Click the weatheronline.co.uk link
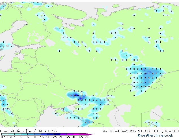Image resolution: width=179 pixels, height=138 pixels. pyautogui.click(x=155, y=135)
